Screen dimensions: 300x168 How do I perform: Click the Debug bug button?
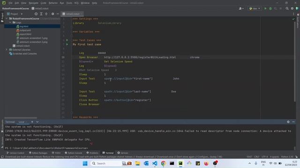pos(270,8)
